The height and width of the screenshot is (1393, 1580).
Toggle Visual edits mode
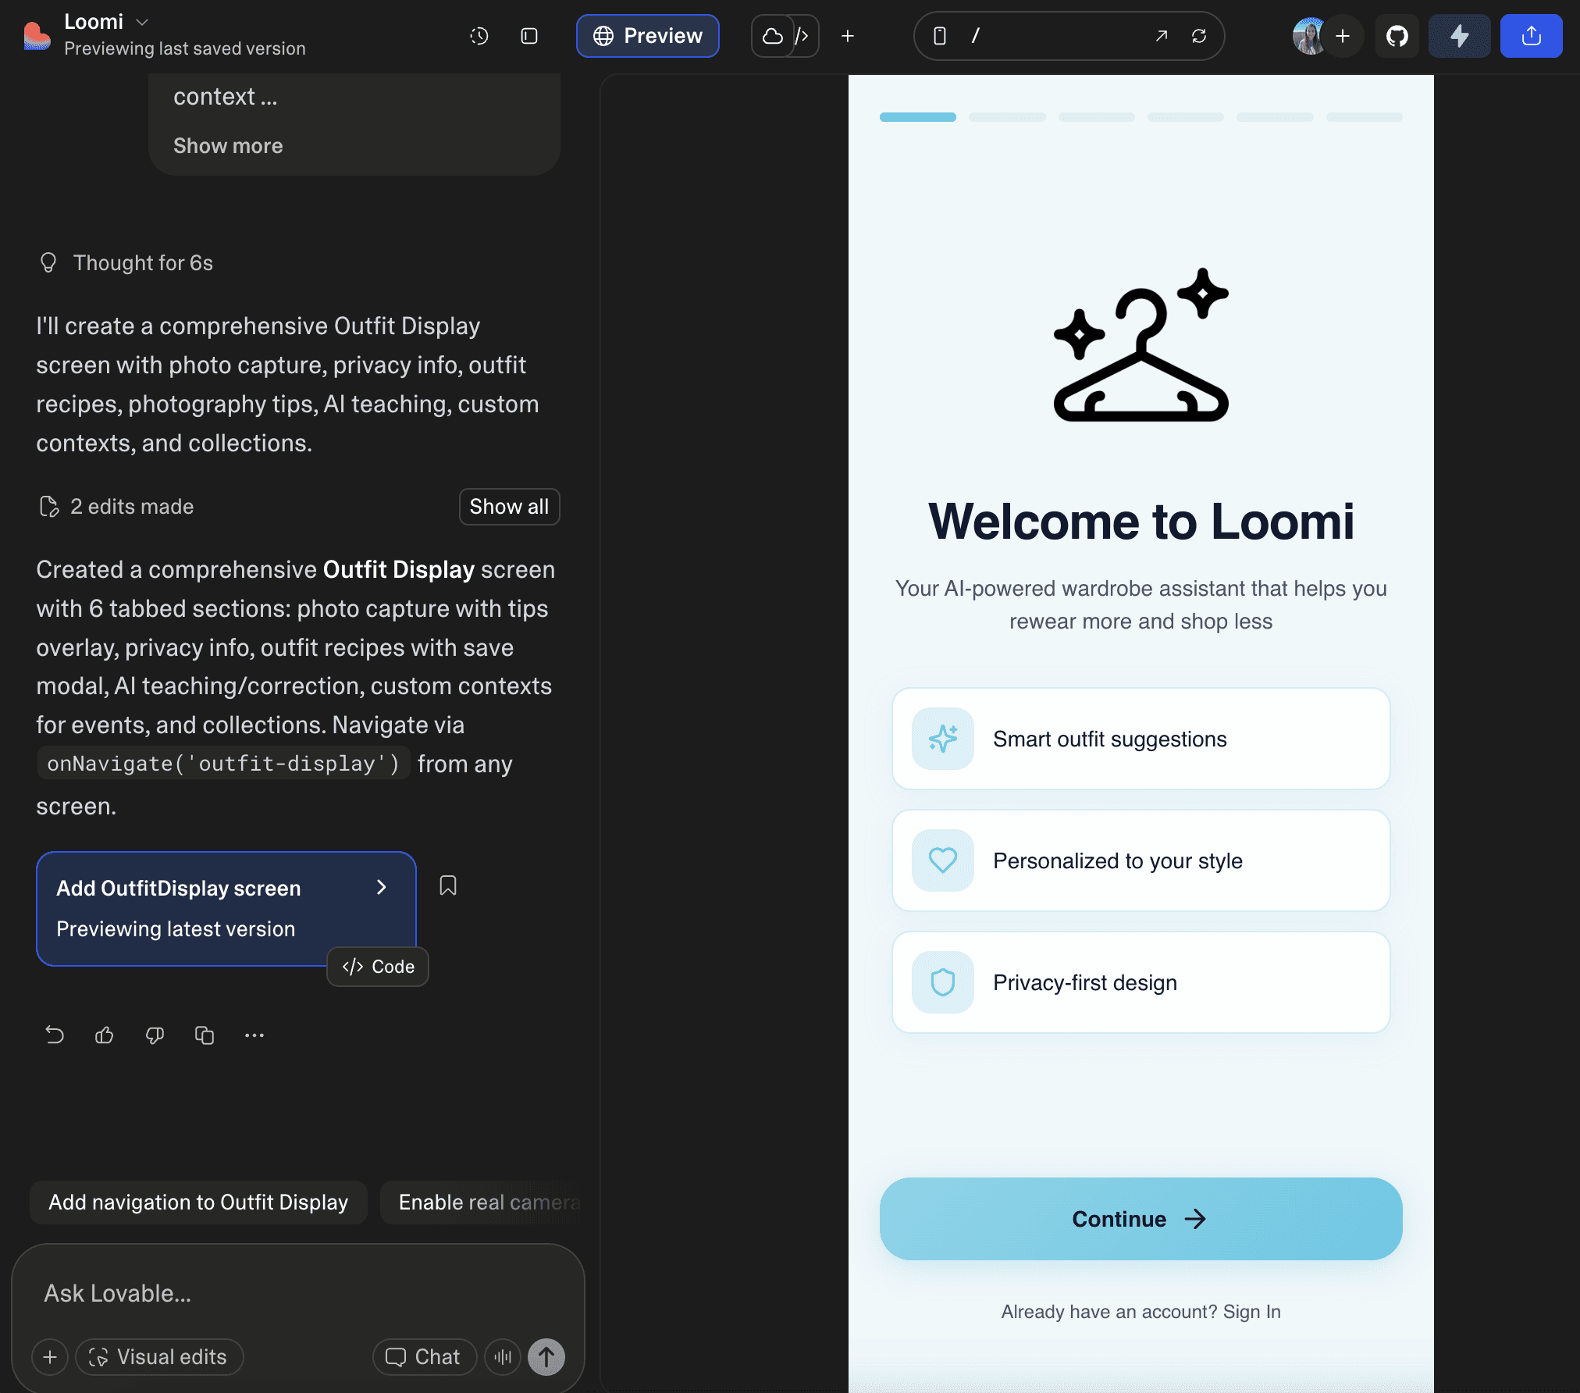pos(159,1357)
